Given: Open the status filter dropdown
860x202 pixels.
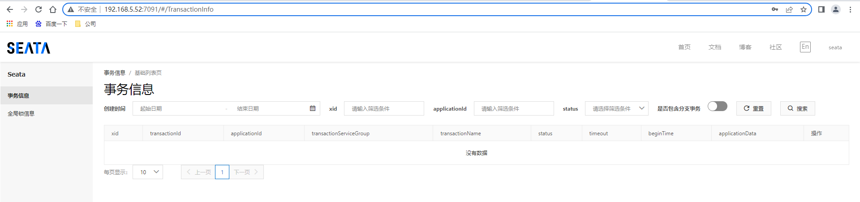Looking at the screenshot, I should [x=617, y=108].
